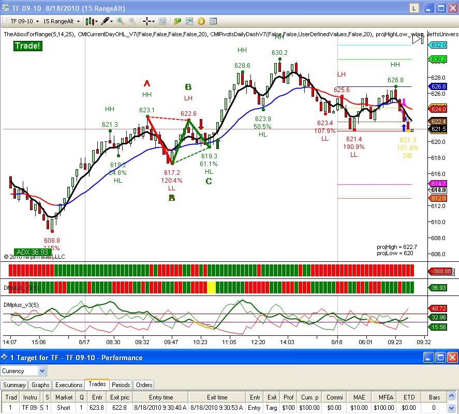The image size is (459, 414).
Task: Click the NinjaTrader icon in the chart title bar
Action: [x=6, y=8]
